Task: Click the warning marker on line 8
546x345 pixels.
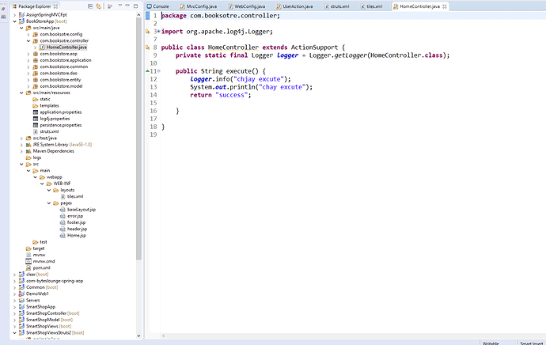Action: [148, 47]
